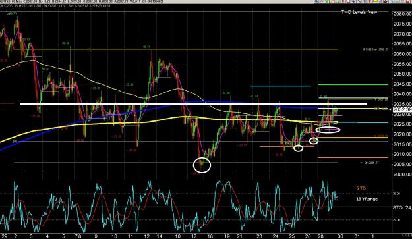Image resolution: width=412 pixels, height=239 pixels.
Task: Click date label 16 on time axis
Action: pos(177,236)
